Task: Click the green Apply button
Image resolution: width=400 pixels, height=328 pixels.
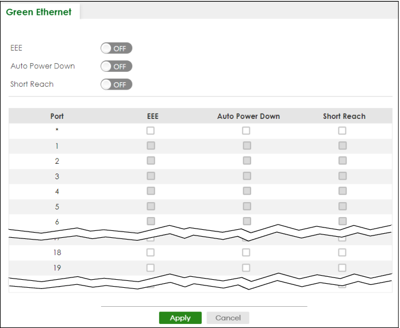Action: [x=180, y=318]
